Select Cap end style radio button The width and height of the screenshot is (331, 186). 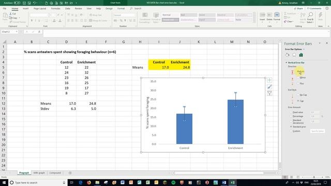coord(298,101)
